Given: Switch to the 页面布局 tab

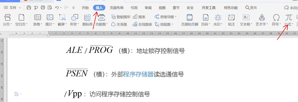Looking at the screenshot, I should (117, 8).
